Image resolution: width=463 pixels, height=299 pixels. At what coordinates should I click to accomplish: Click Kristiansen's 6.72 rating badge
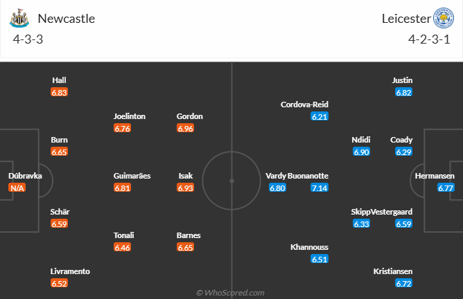(403, 283)
